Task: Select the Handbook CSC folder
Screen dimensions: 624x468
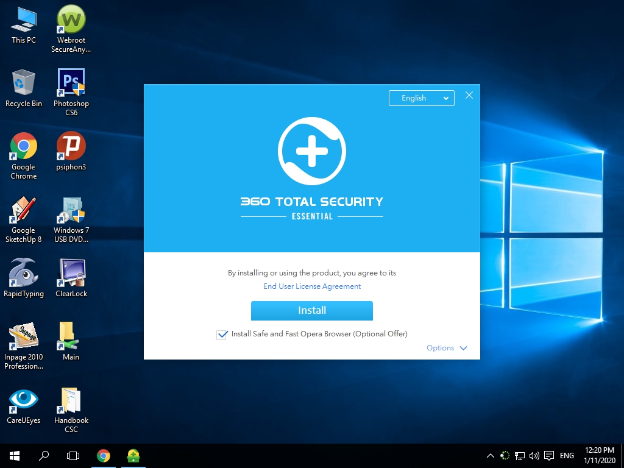Action: [x=71, y=410]
